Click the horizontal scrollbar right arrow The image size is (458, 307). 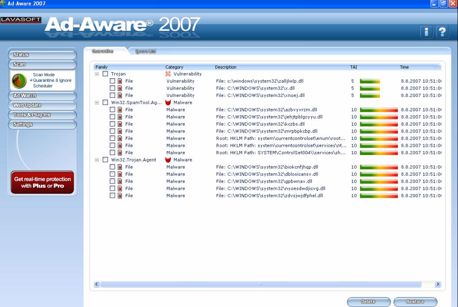(438, 284)
